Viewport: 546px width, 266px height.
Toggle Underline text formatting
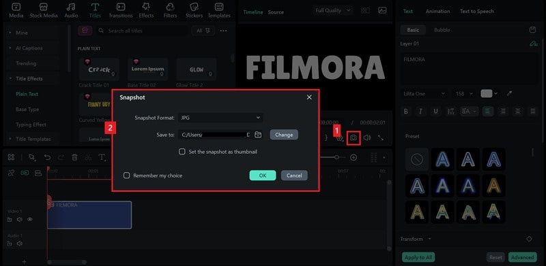click(x=435, y=112)
